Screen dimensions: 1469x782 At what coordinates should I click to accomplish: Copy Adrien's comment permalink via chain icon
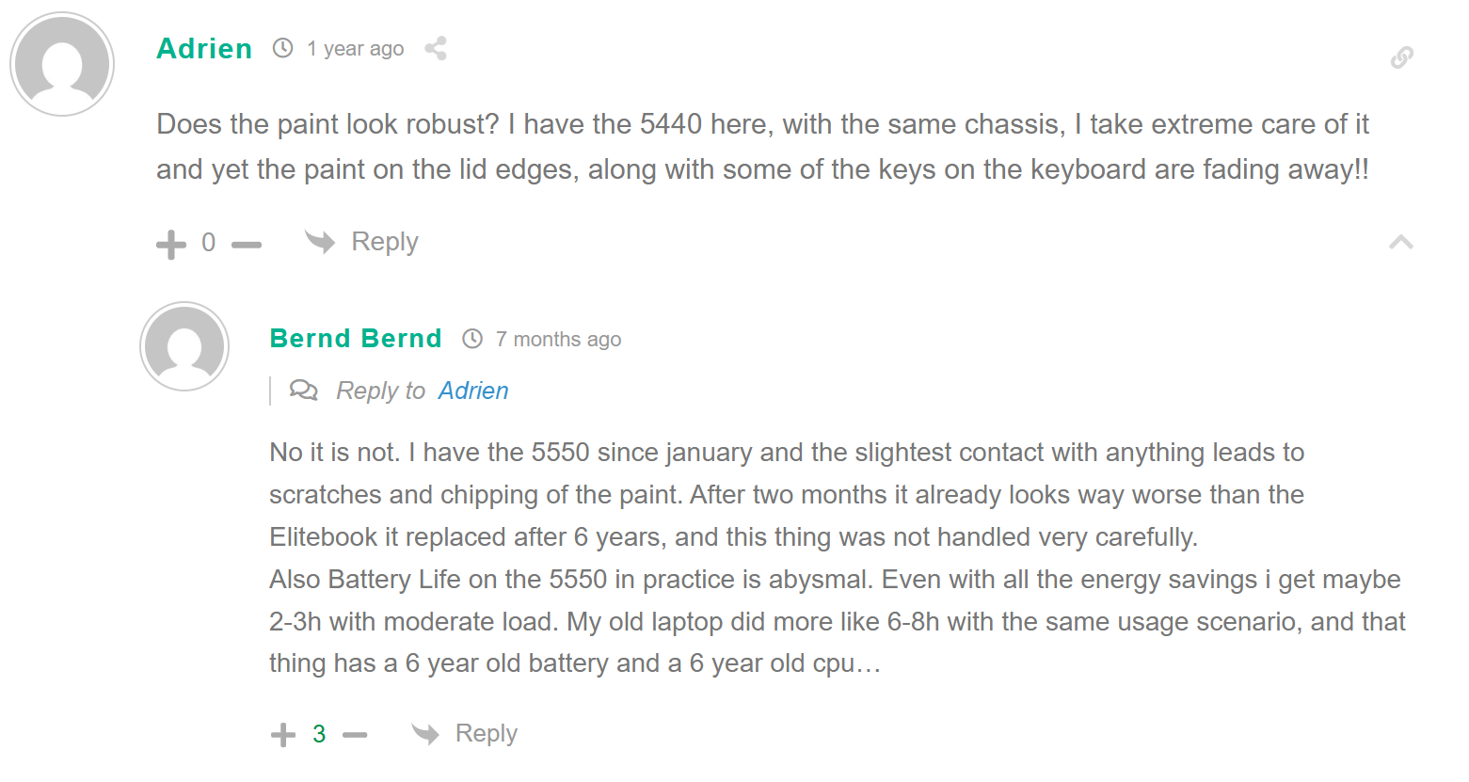(x=1401, y=57)
